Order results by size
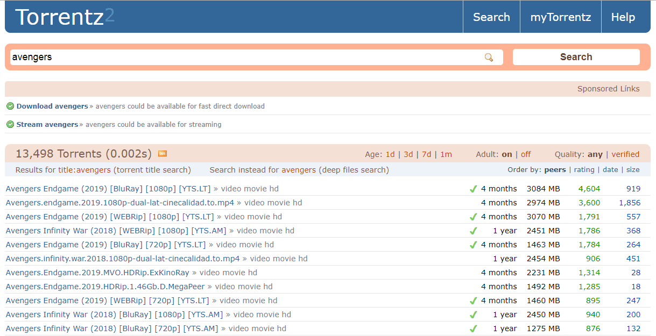The image size is (656, 336). 633,170
